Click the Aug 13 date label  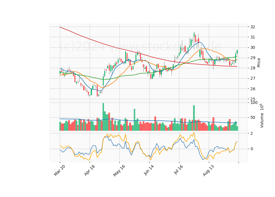pyautogui.click(x=208, y=170)
